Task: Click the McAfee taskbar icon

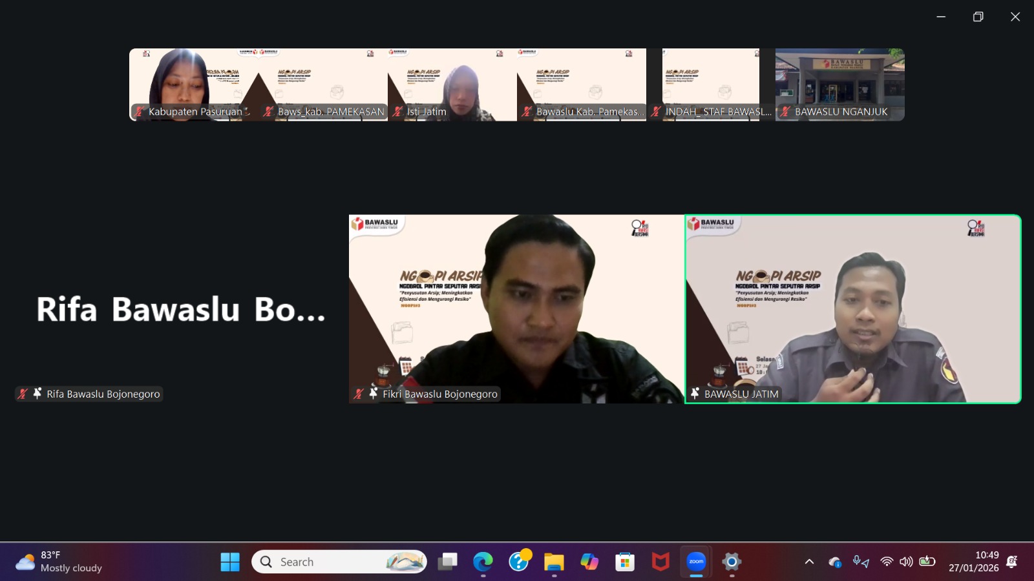Action: tap(660, 562)
